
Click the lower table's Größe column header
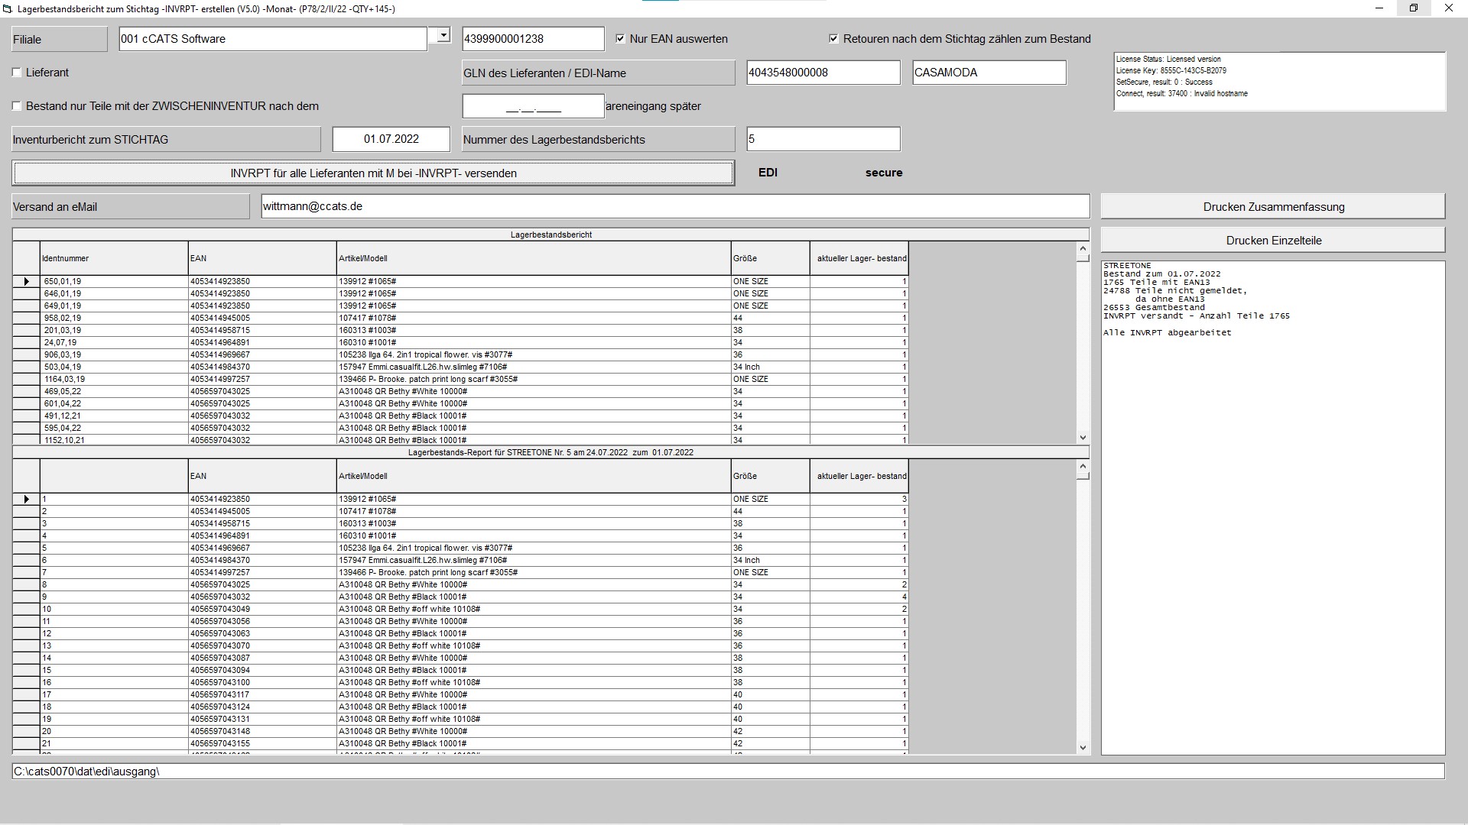pyautogui.click(x=771, y=477)
